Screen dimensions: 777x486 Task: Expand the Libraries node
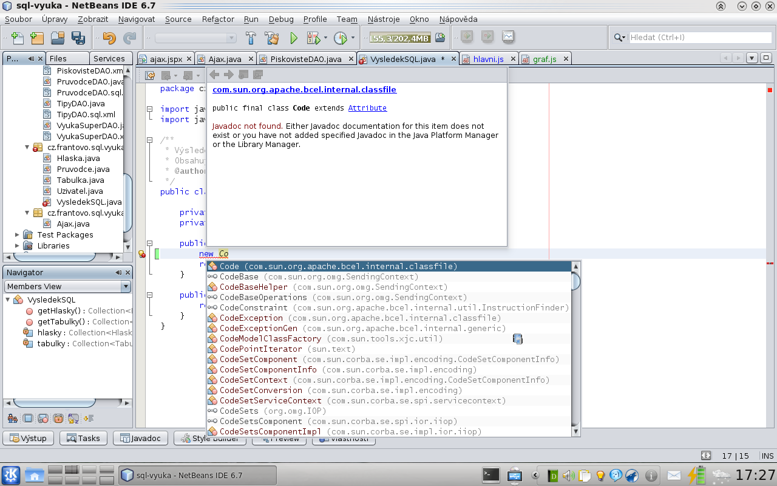(x=17, y=245)
